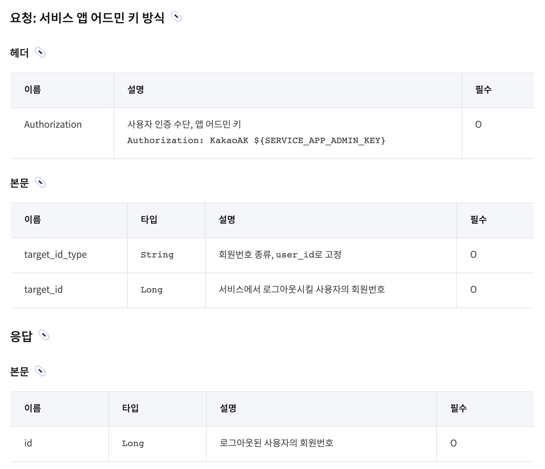Click anchor link icon next to 응답 heading
This screenshot has width=545, height=469.
tap(44, 335)
